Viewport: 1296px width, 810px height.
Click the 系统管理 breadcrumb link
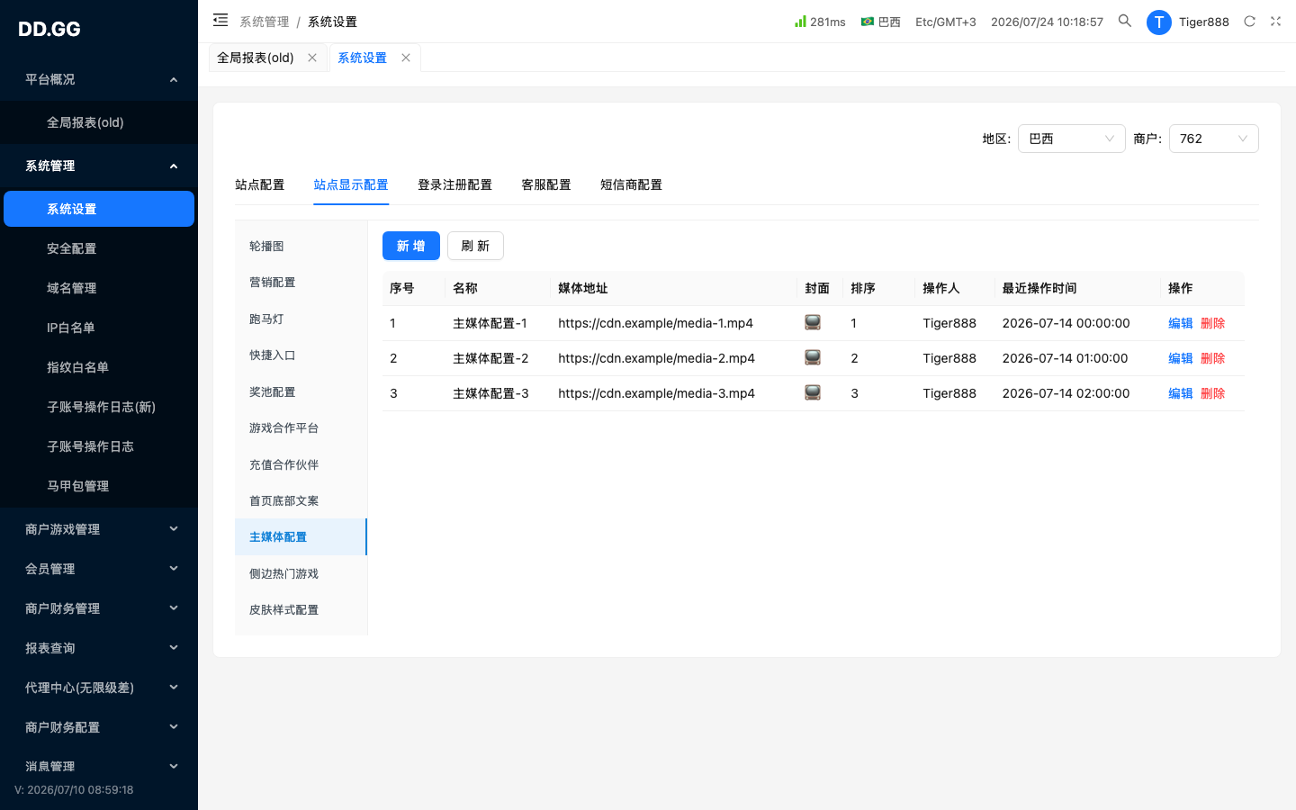(265, 22)
